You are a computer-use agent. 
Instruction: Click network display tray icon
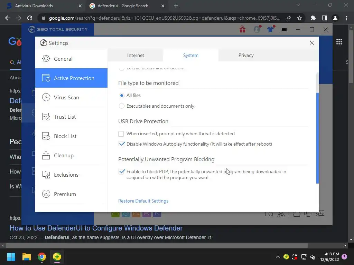pyautogui.click(x=304, y=257)
